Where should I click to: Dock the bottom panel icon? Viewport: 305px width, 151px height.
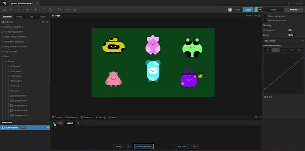pyautogui.click(x=256, y=118)
